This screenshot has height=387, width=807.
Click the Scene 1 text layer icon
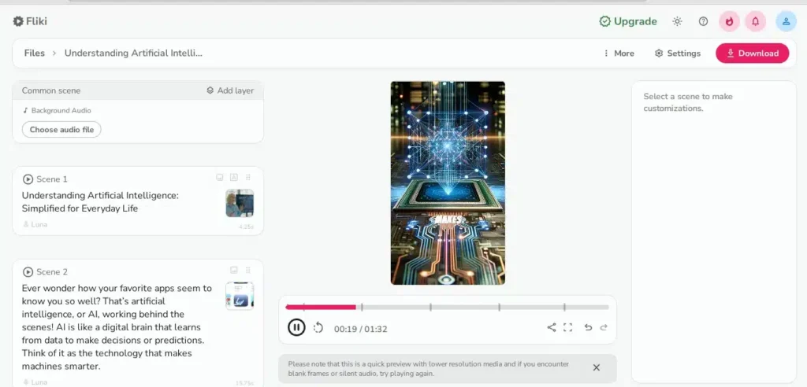click(x=233, y=177)
